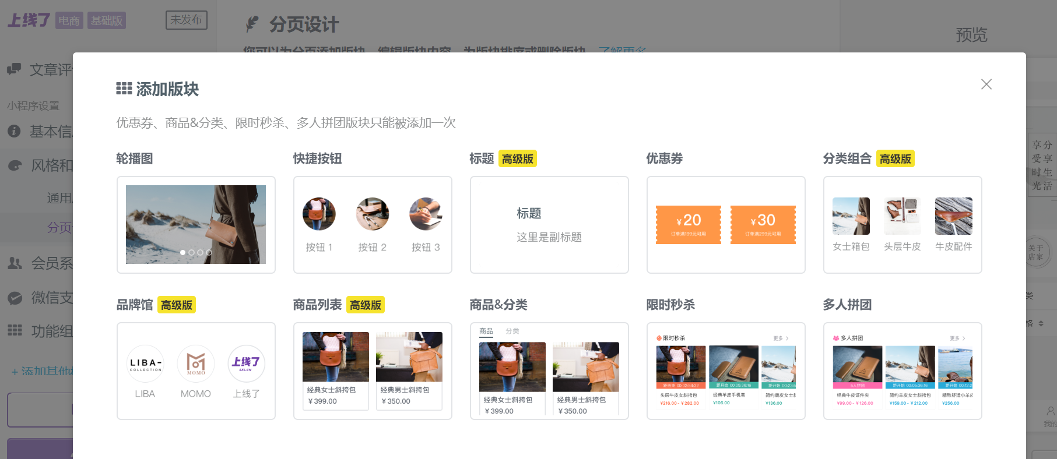Click the 分页设计 feather icon
Image resolution: width=1057 pixels, height=459 pixels.
pyautogui.click(x=251, y=24)
